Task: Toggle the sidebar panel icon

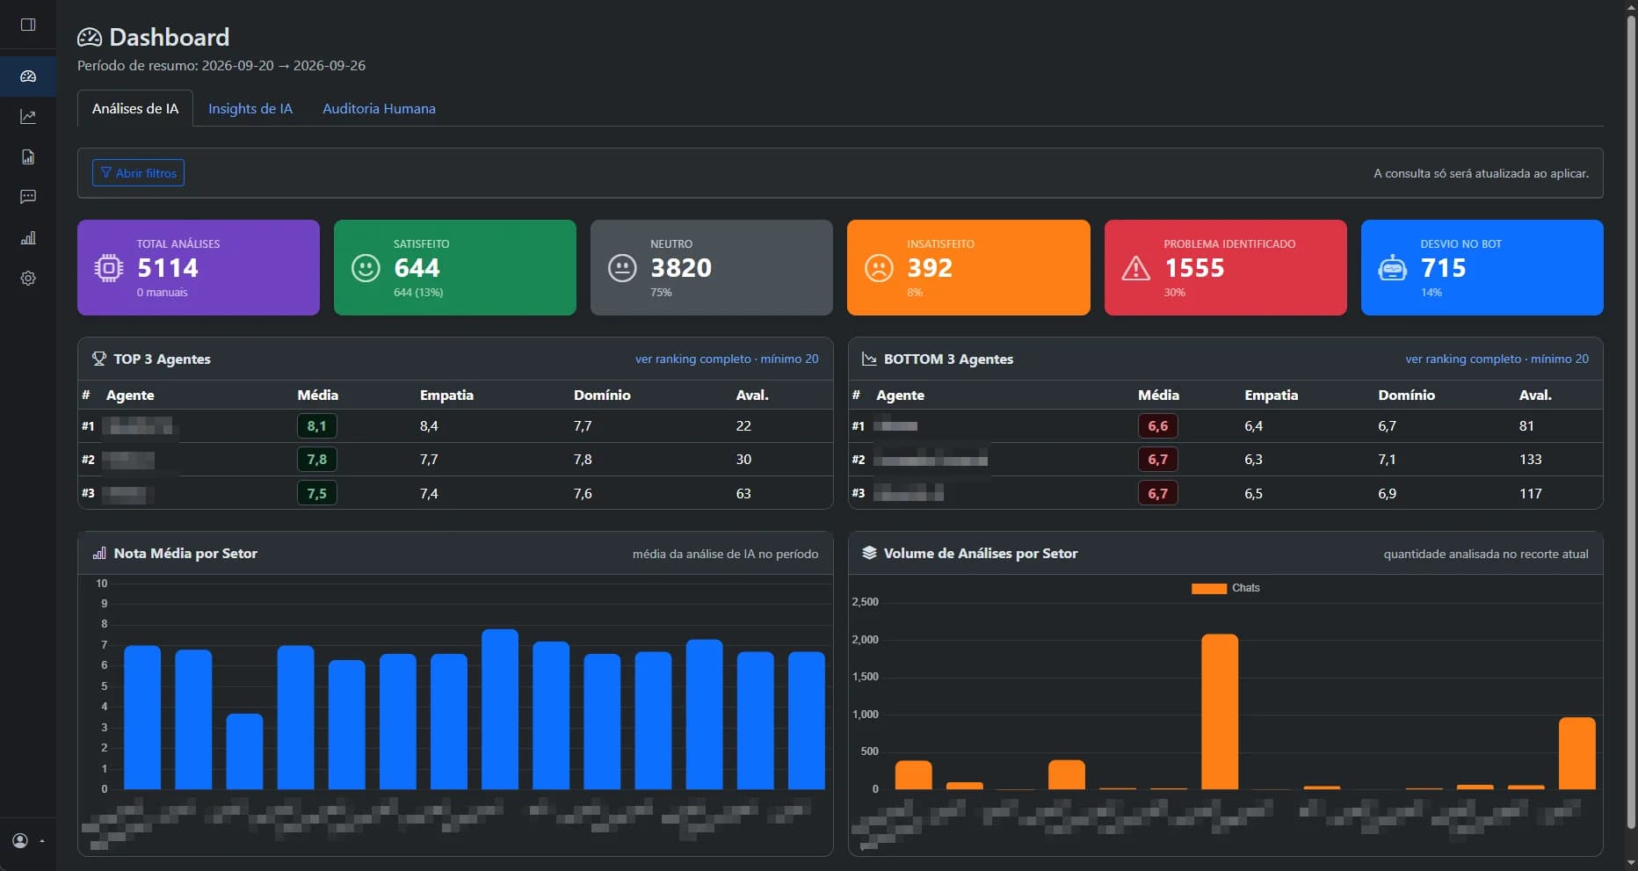Action: (28, 25)
